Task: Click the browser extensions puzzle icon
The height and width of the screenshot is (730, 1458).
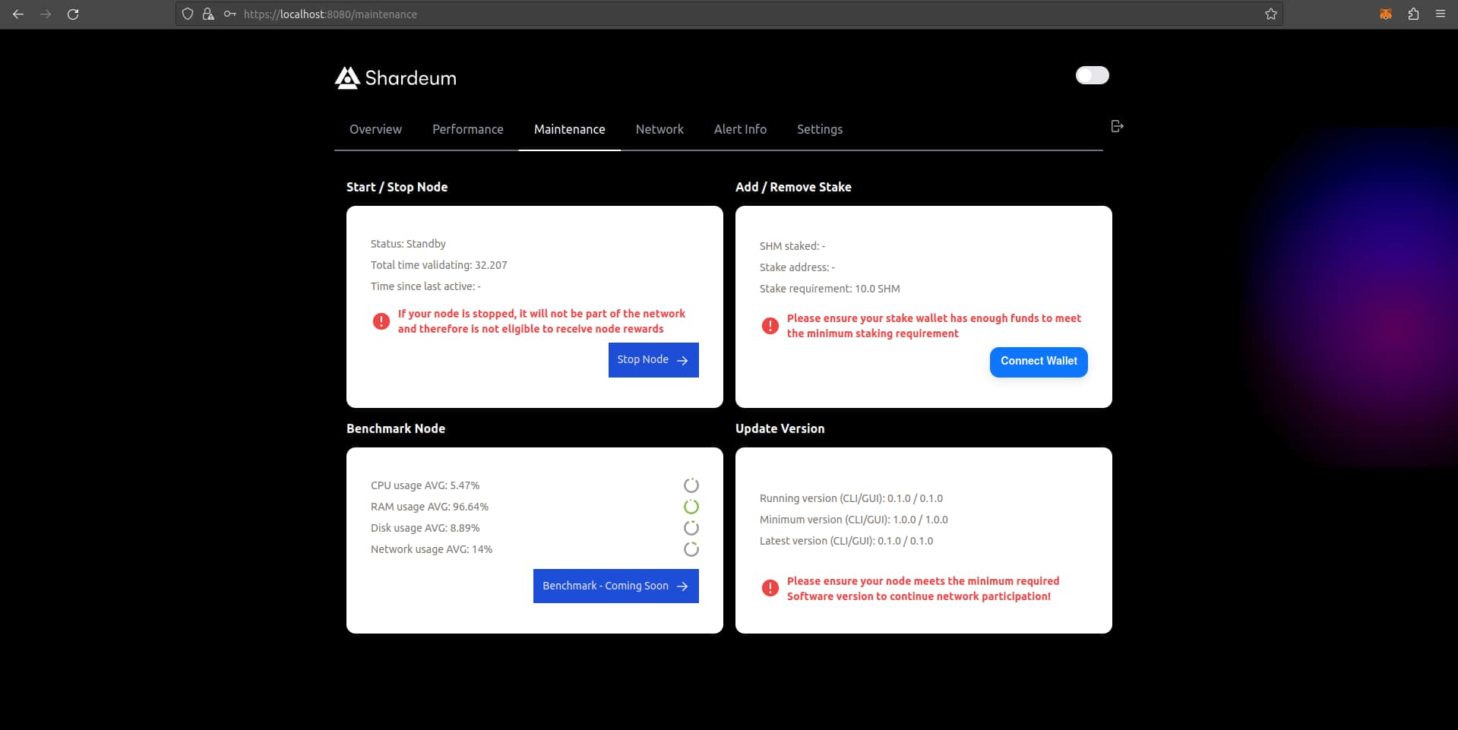Action: coord(1413,14)
